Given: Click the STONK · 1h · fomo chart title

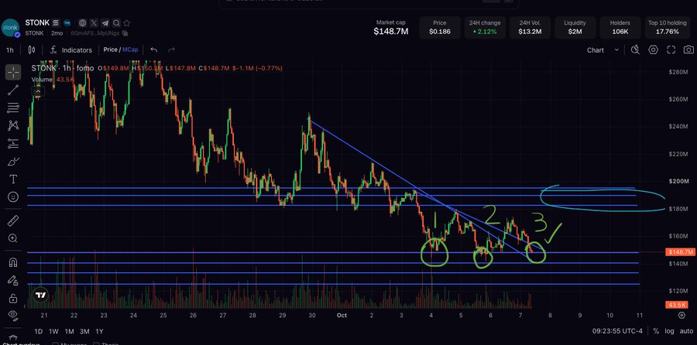Looking at the screenshot, I should click(x=63, y=68).
